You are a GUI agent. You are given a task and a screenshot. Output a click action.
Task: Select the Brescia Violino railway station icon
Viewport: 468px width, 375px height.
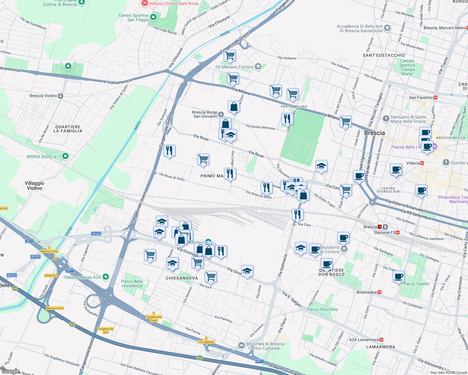coord(60,95)
